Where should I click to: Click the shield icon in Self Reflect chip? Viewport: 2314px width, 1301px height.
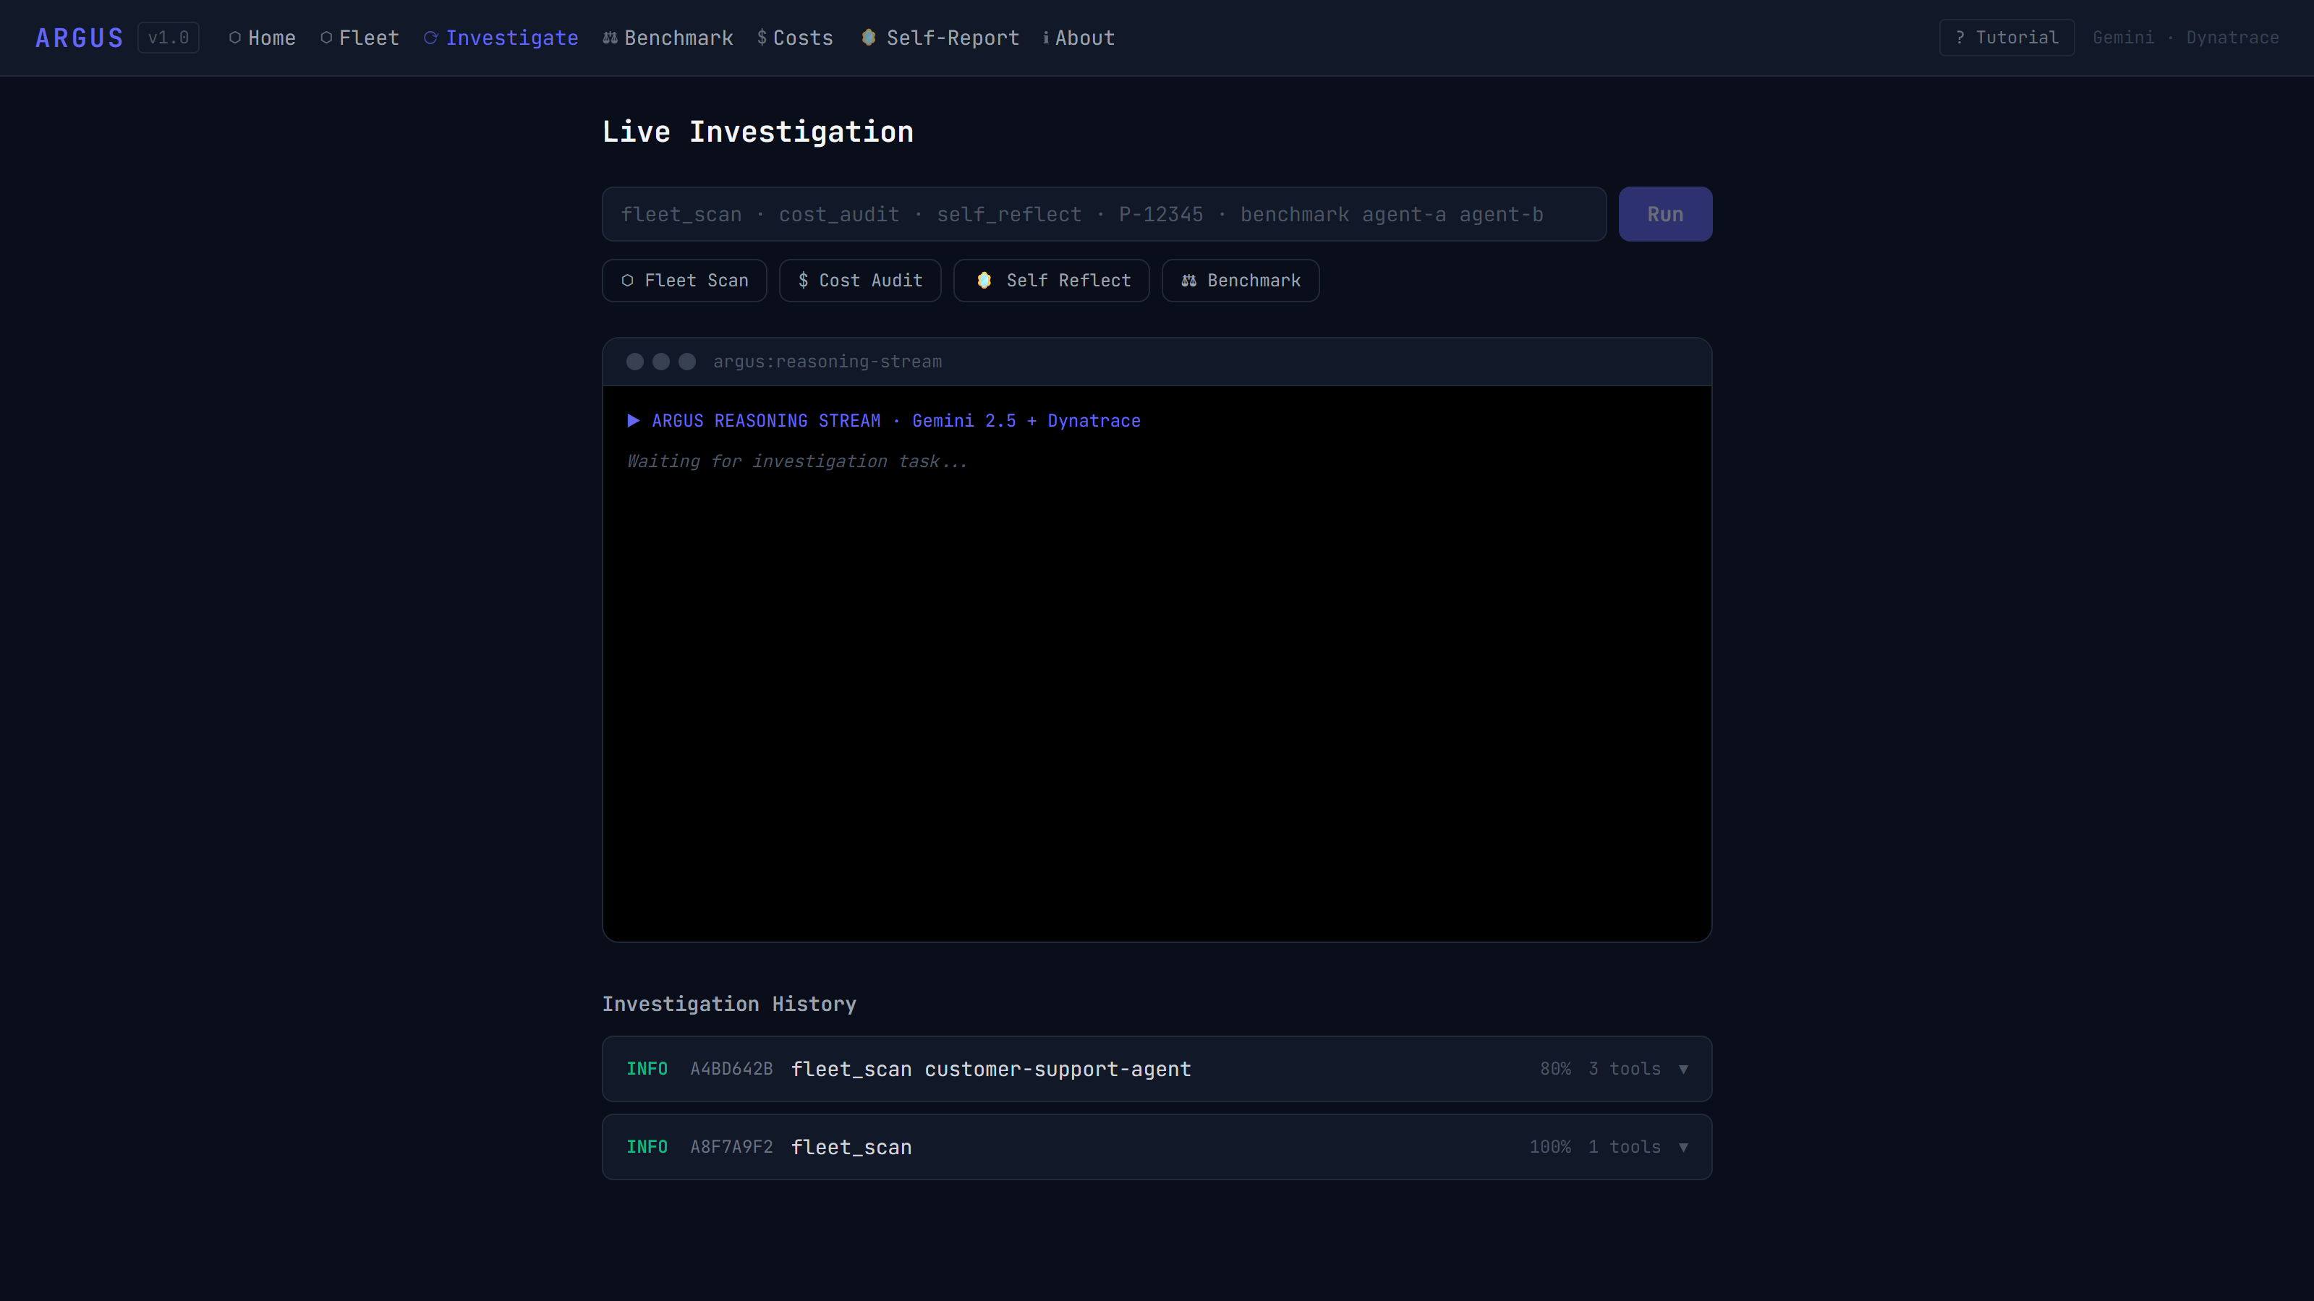click(984, 281)
